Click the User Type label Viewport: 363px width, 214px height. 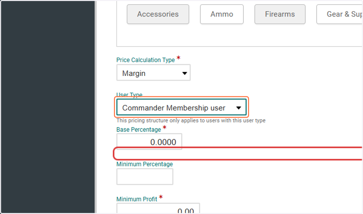129,95
